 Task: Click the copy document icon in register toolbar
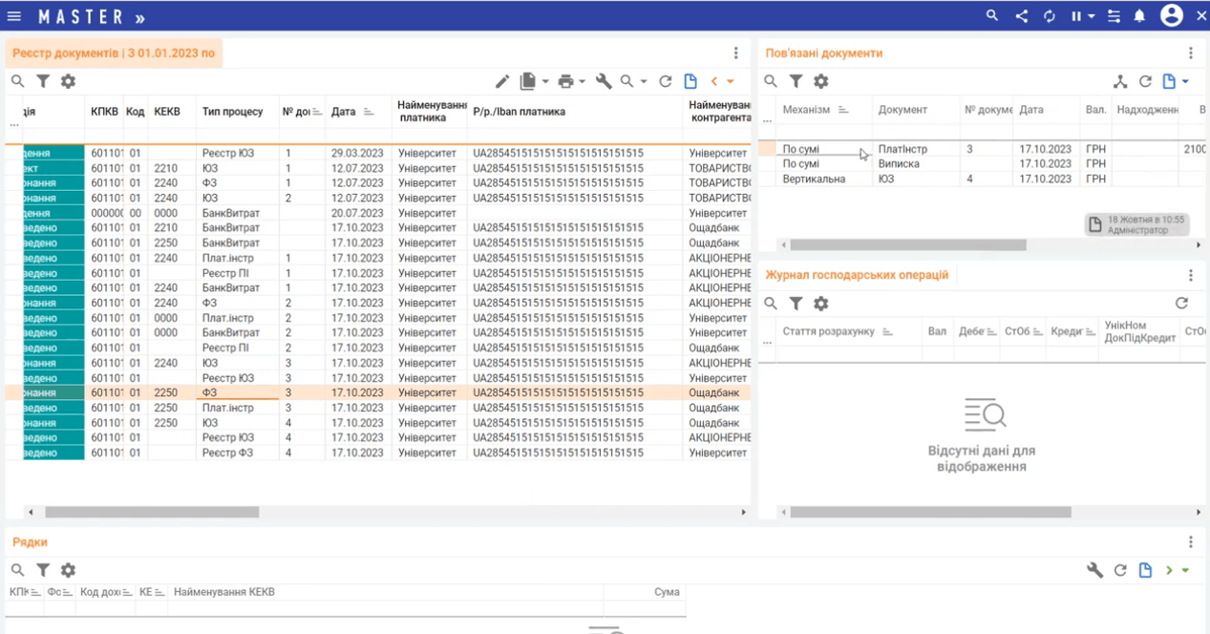tap(527, 82)
